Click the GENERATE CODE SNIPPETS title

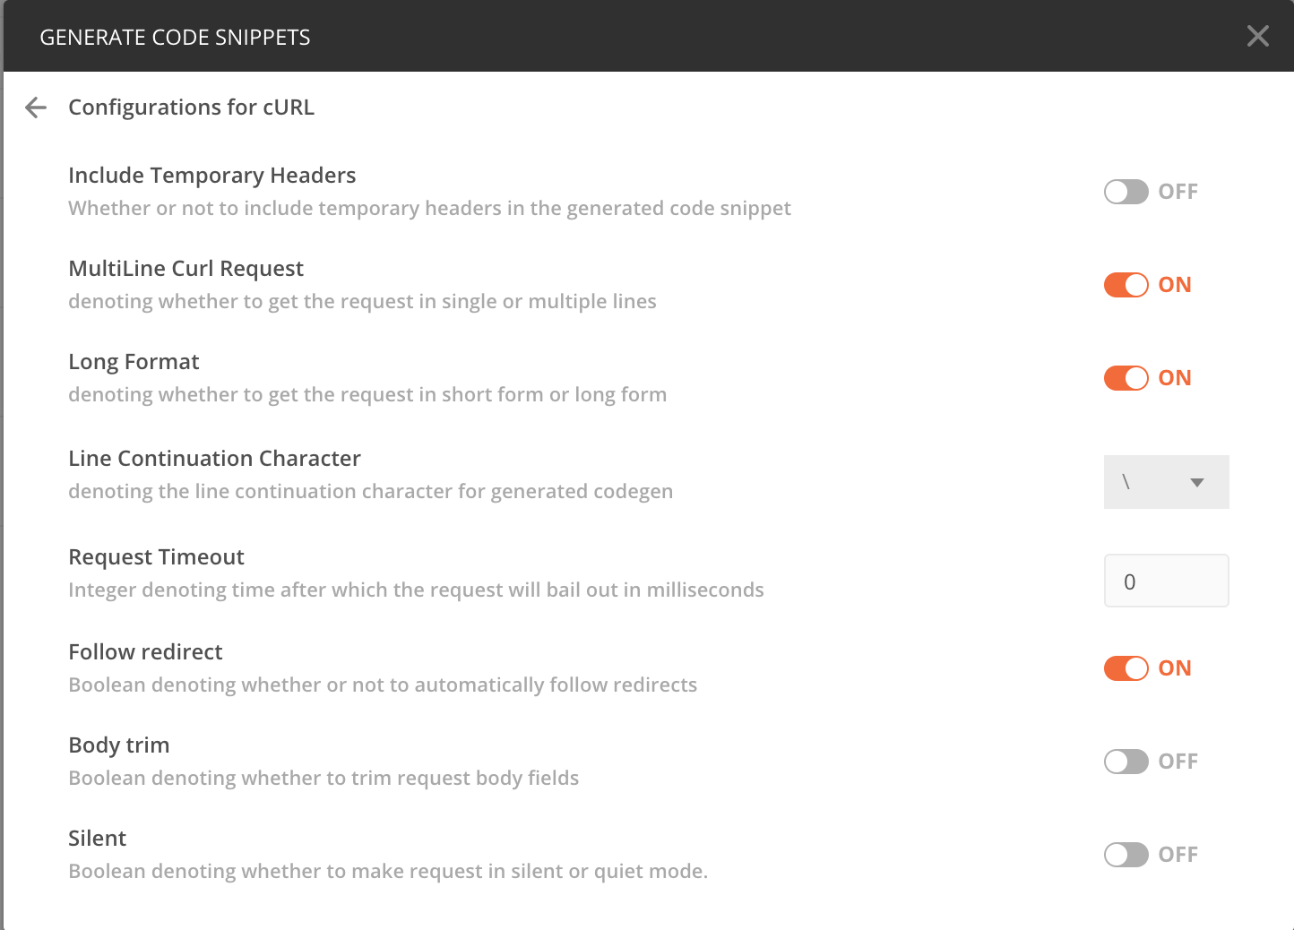coord(176,37)
